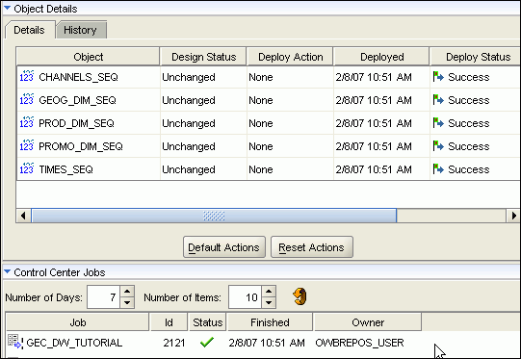This screenshot has height=359, width=521.
Task: Click the None deploy action for PROMO_DIM_SEQ
Action: 261,146
